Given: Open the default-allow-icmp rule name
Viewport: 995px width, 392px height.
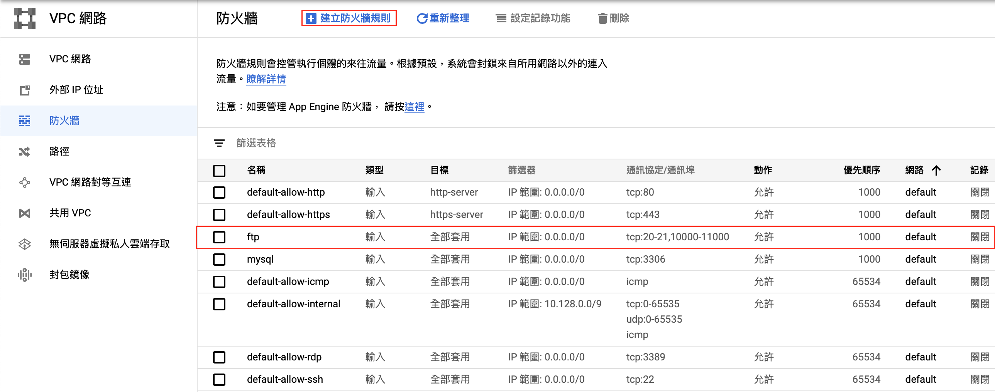Looking at the screenshot, I should 288,282.
